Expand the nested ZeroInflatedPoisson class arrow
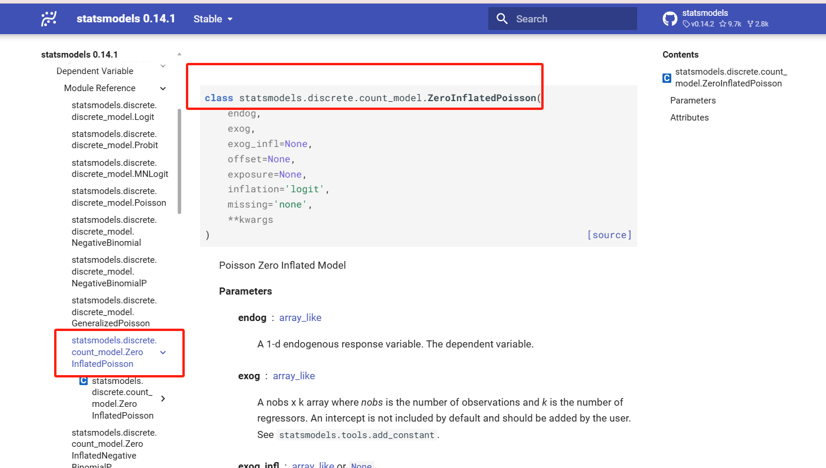826x468 pixels. pyautogui.click(x=163, y=399)
